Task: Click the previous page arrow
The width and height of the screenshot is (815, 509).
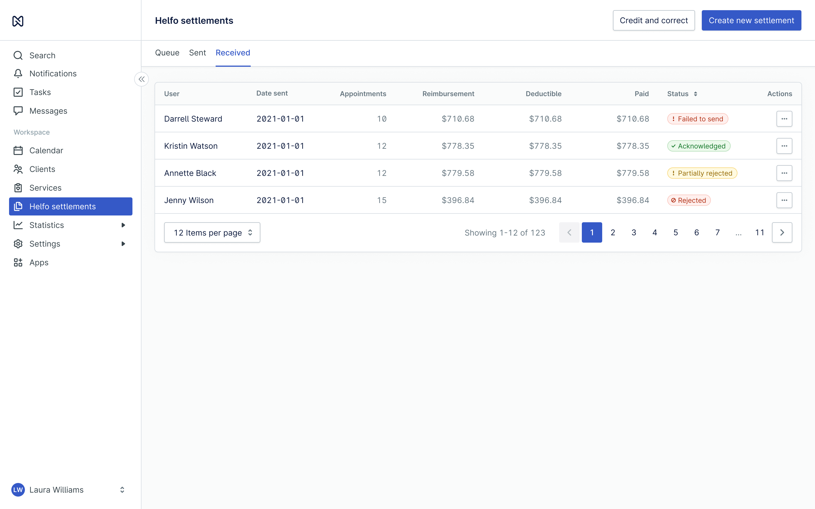Action: tap(569, 233)
